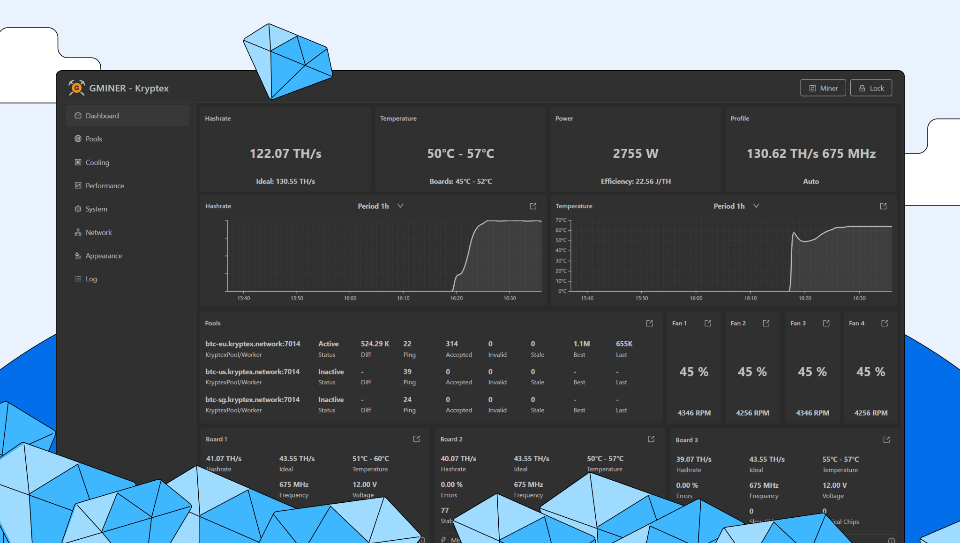Open the Fan 3 details icon
This screenshot has width=960, height=543.
[826, 323]
